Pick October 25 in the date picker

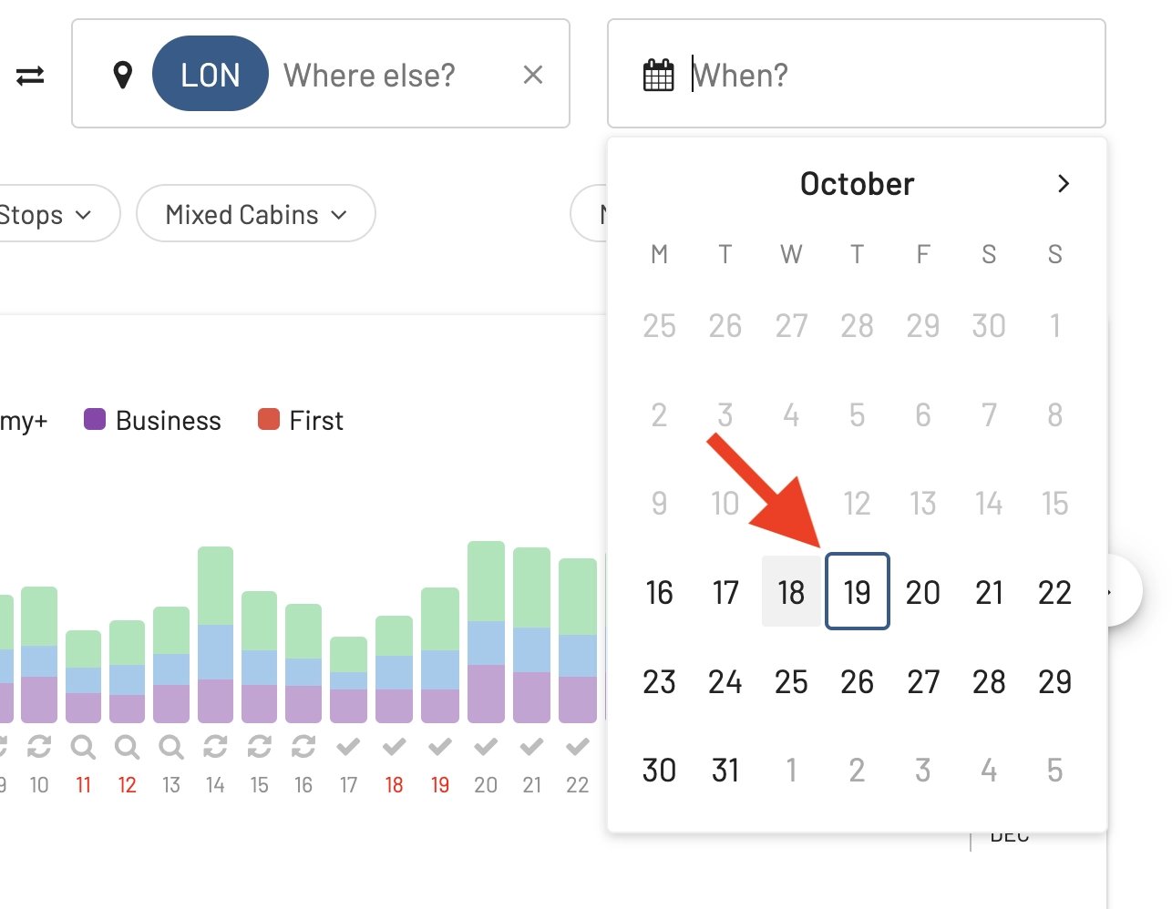[x=791, y=681]
